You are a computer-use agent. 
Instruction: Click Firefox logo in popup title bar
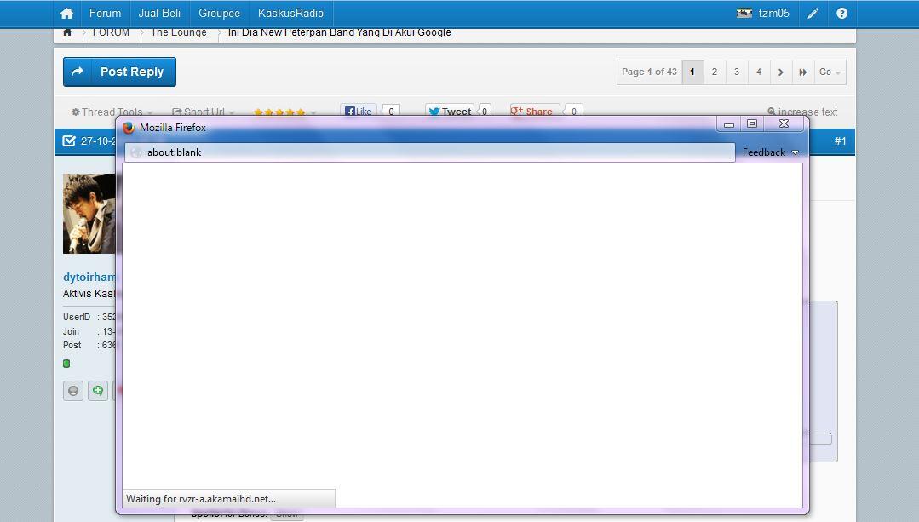pos(129,128)
